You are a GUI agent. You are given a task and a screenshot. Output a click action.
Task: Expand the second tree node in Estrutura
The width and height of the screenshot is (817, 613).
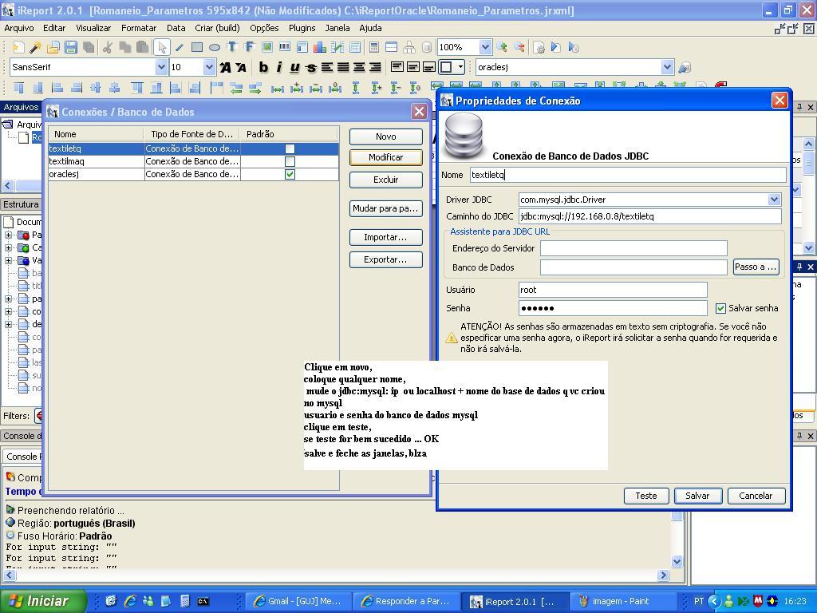point(8,247)
